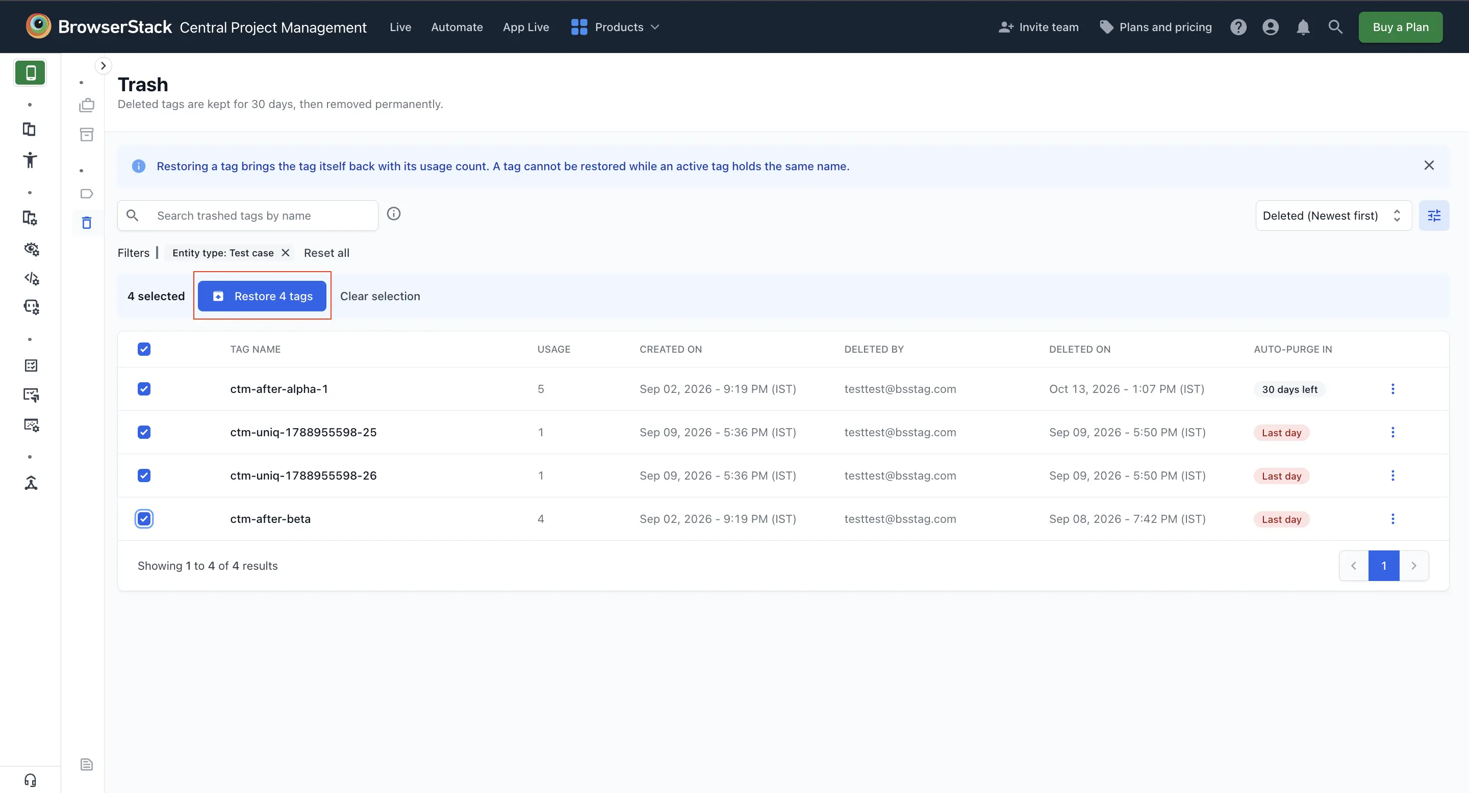Expand the collapsed sidebar with chevron arrow
The height and width of the screenshot is (793, 1469).
tap(103, 66)
